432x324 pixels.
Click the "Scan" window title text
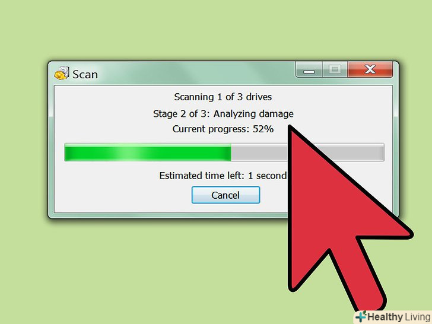click(x=85, y=74)
